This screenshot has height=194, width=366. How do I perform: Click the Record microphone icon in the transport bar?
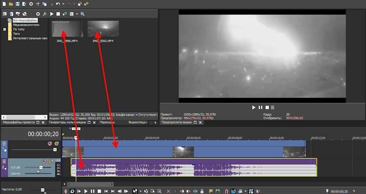click(x=66, y=191)
